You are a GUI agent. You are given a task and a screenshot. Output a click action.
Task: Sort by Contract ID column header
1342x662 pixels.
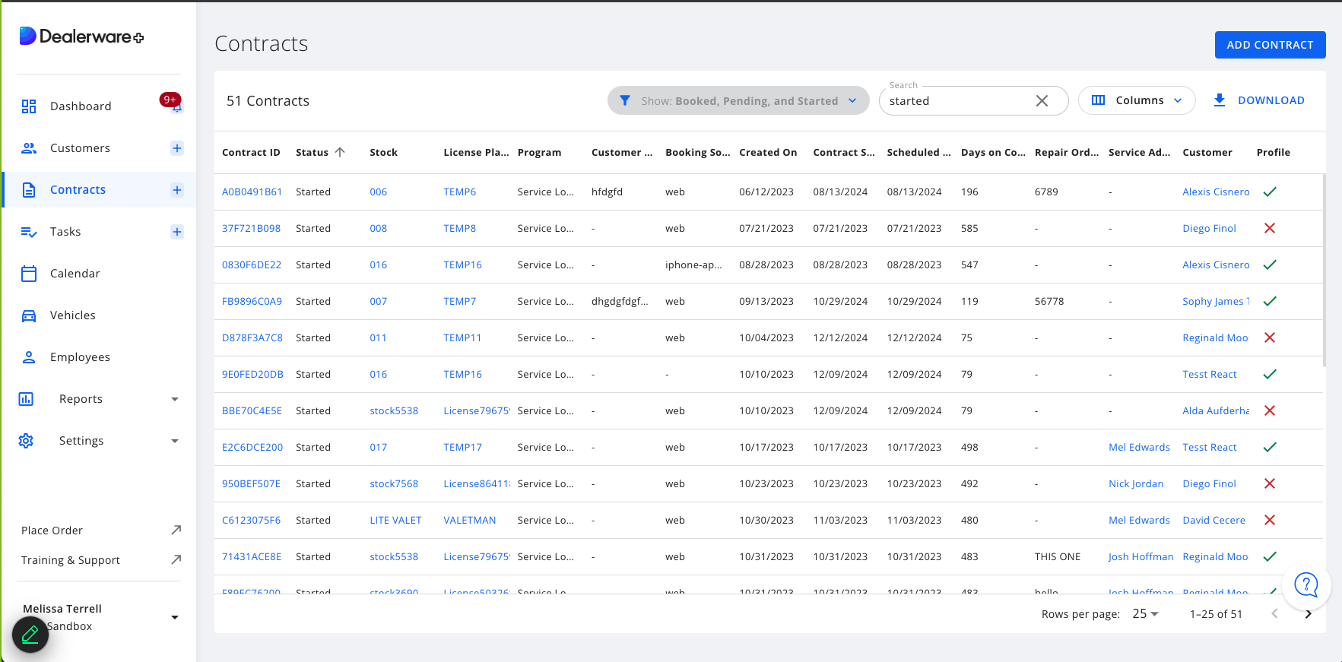pyautogui.click(x=251, y=152)
